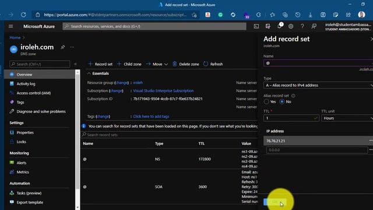Open the TTL unit Hours dropdown
The width and height of the screenshot is (373, 210).
coord(347,118)
